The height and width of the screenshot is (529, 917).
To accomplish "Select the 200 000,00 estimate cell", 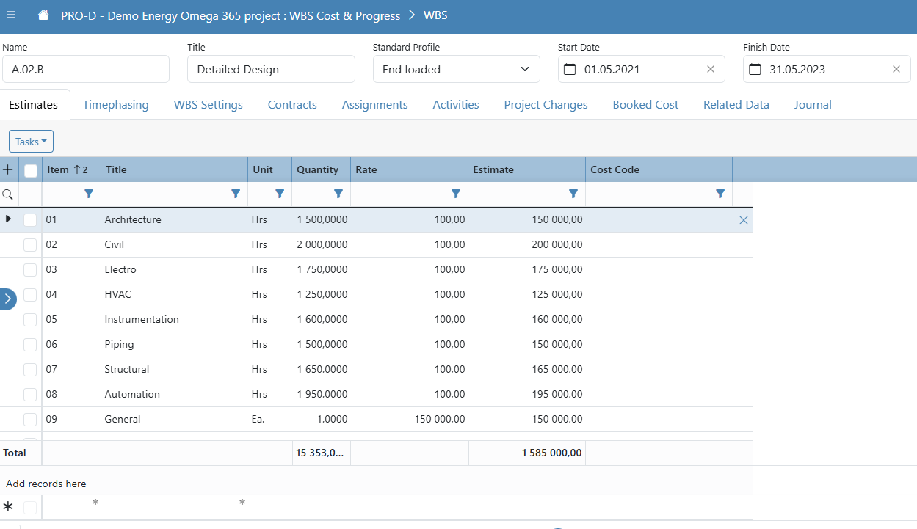I will click(x=526, y=244).
